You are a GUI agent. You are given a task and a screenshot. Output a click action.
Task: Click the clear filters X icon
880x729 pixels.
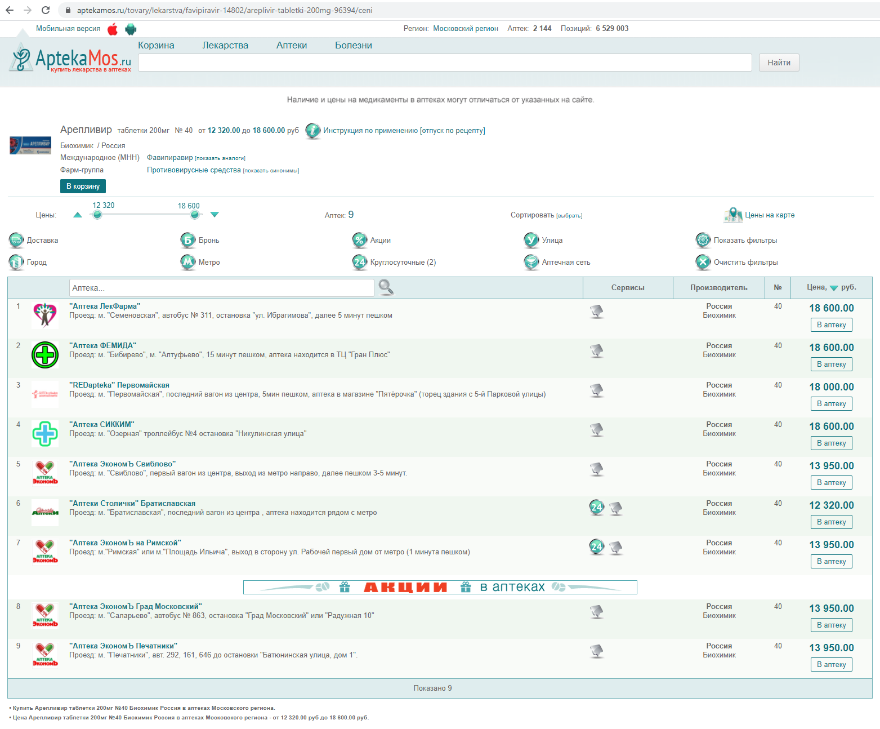point(703,262)
